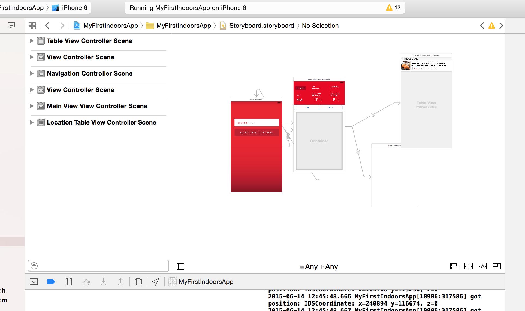Click the Step Into debug icon
The width and height of the screenshot is (525, 311).
point(104,282)
